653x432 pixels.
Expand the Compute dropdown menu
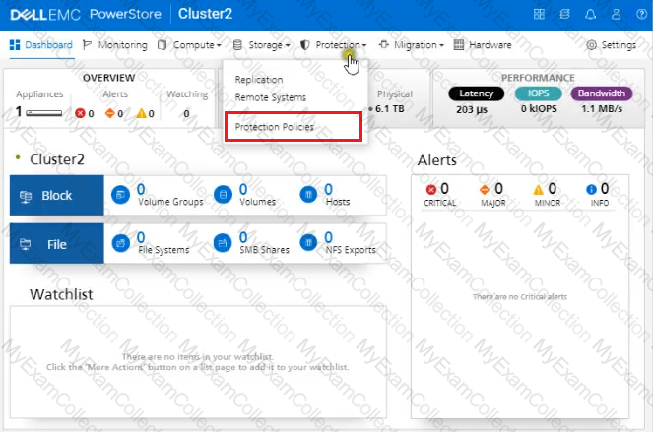(x=190, y=45)
